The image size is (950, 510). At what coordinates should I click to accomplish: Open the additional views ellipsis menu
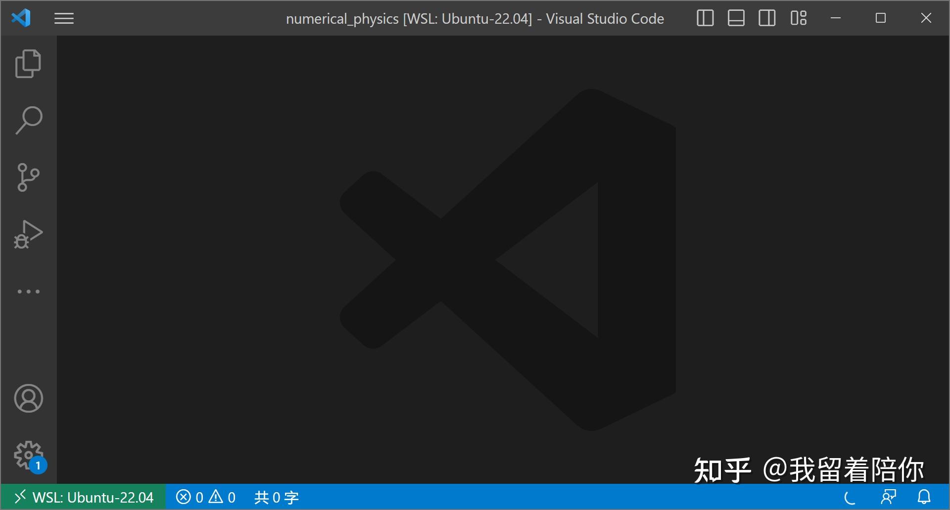click(28, 291)
